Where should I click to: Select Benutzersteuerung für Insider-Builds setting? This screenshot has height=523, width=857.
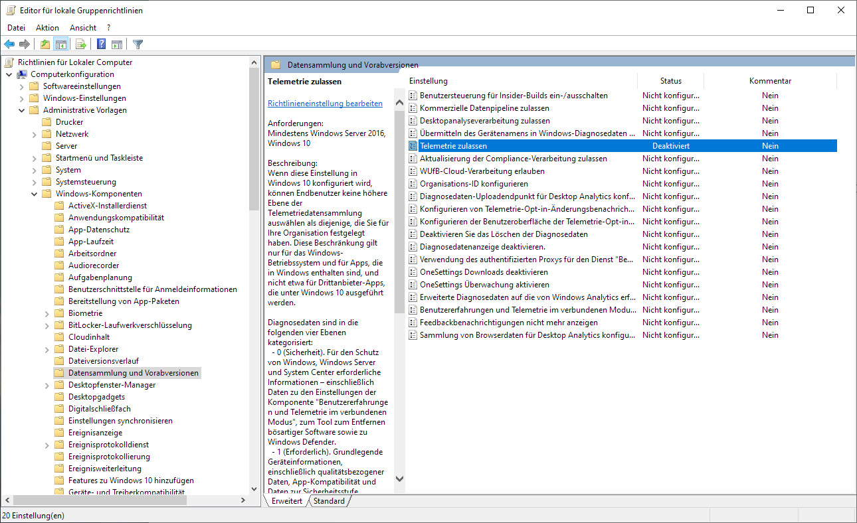pyautogui.click(x=514, y=96)
